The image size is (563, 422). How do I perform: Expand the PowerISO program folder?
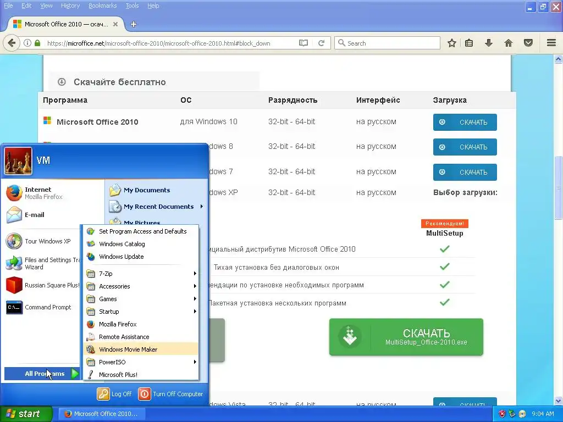141,362
